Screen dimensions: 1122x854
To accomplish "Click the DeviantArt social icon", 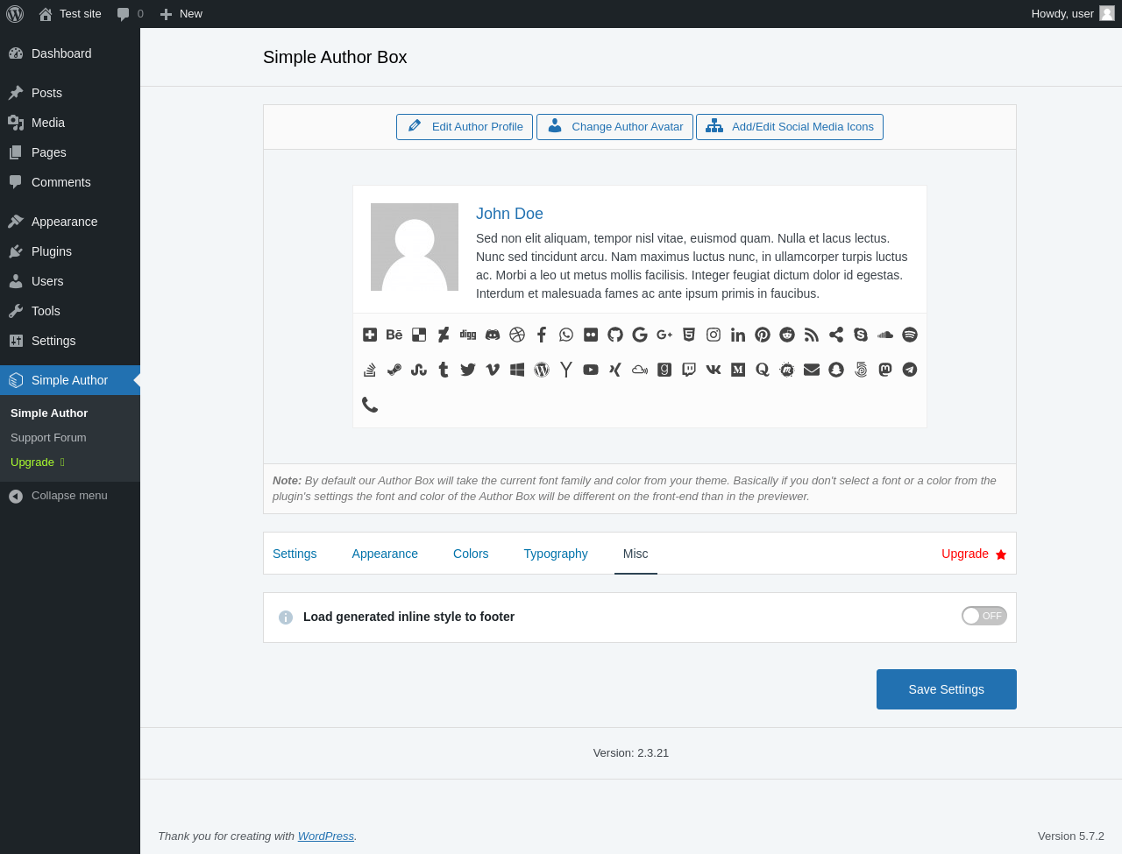I will [x=444, y=335].
